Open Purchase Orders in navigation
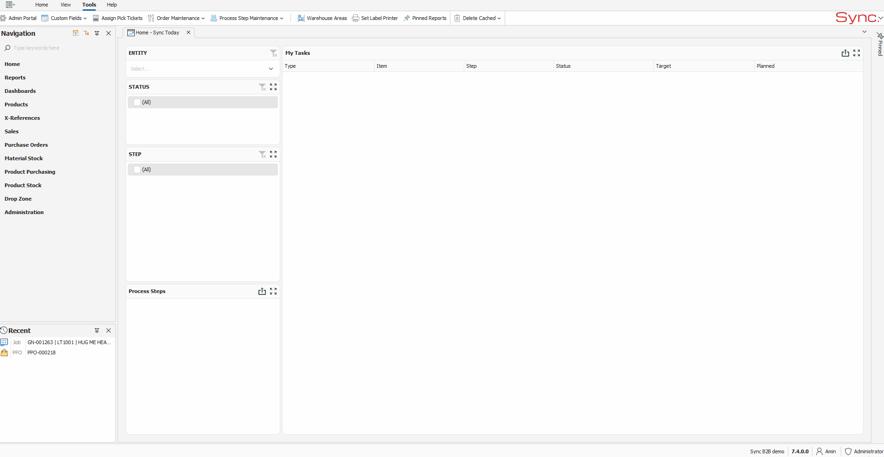Screen dimensions: 884x457 point(26,145)
